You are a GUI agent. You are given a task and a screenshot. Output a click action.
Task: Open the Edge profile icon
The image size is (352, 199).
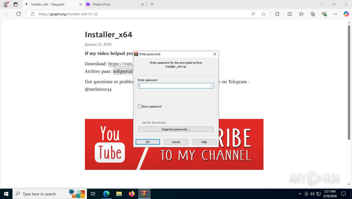click(6, 4)
